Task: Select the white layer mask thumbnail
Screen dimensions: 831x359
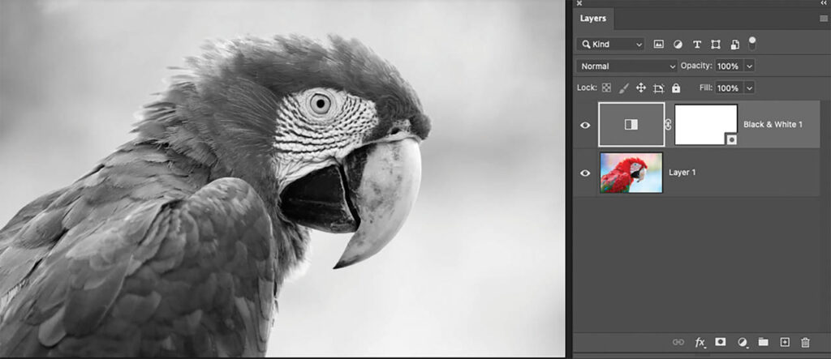Action: click(706, 125)
